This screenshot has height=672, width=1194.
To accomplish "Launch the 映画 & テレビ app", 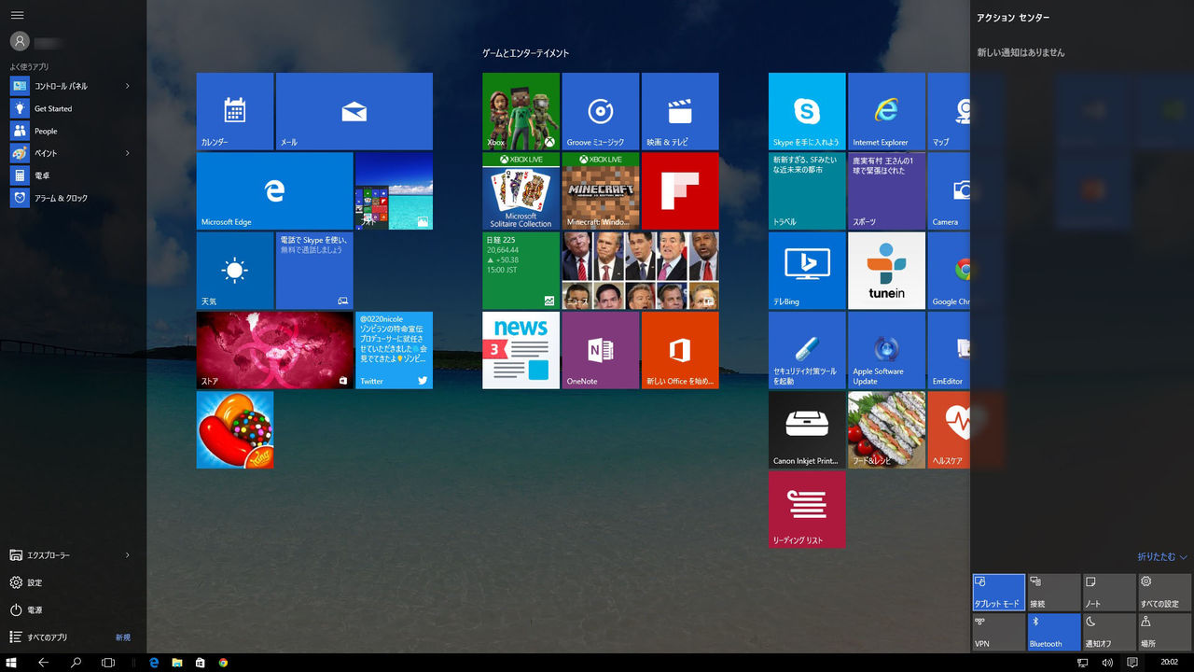I will pyautogui.click(x=680, y=110).
